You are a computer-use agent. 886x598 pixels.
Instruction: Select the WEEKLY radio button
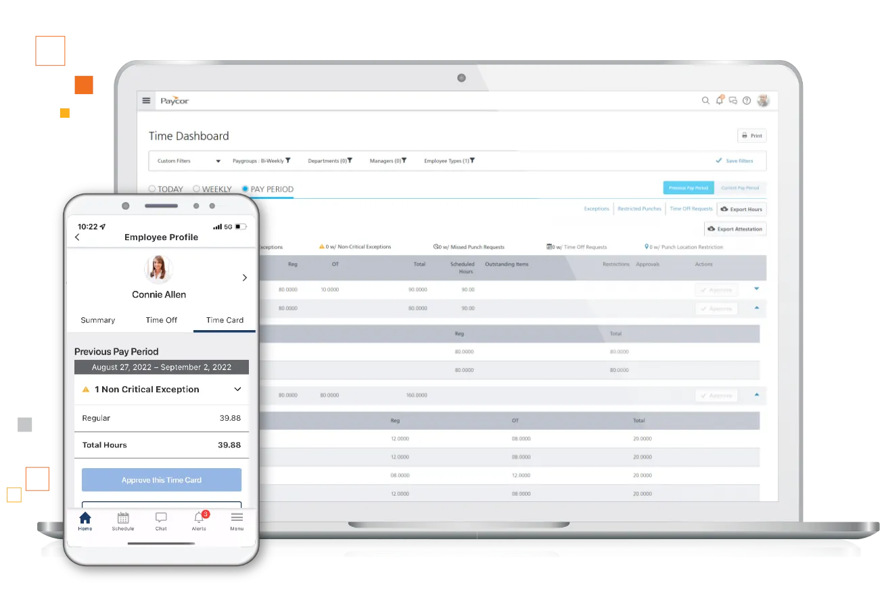click(197, 189)
